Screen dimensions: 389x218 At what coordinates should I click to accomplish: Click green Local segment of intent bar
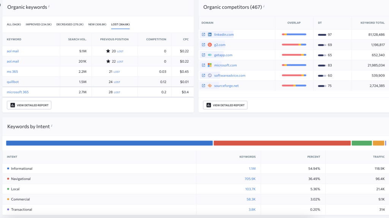[x=362, y=143]
